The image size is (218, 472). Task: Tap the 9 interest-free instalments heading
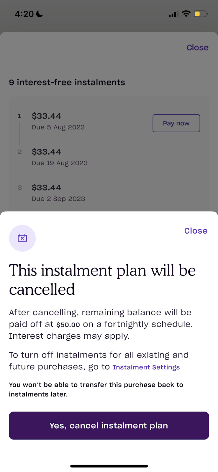67,82
